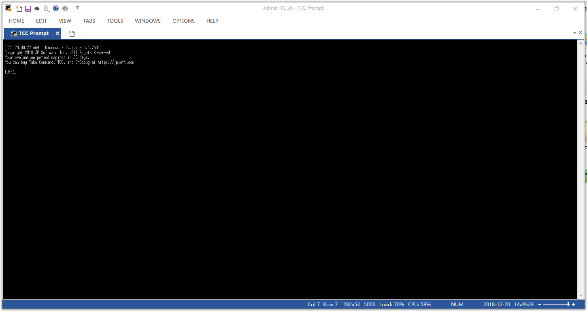587x311 pixels.
Task: Click the zoom slider handle in status bar
Action: point(568,305)
